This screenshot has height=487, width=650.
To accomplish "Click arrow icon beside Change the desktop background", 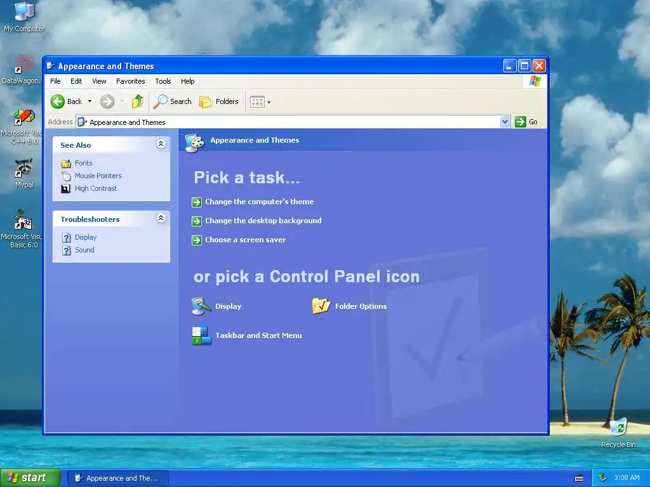I will click(197, 221).
